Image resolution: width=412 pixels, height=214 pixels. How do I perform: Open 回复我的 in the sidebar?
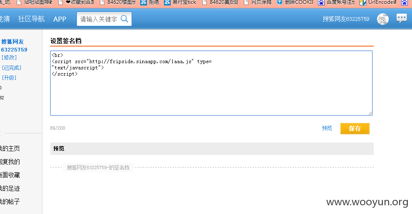point(10,162)
